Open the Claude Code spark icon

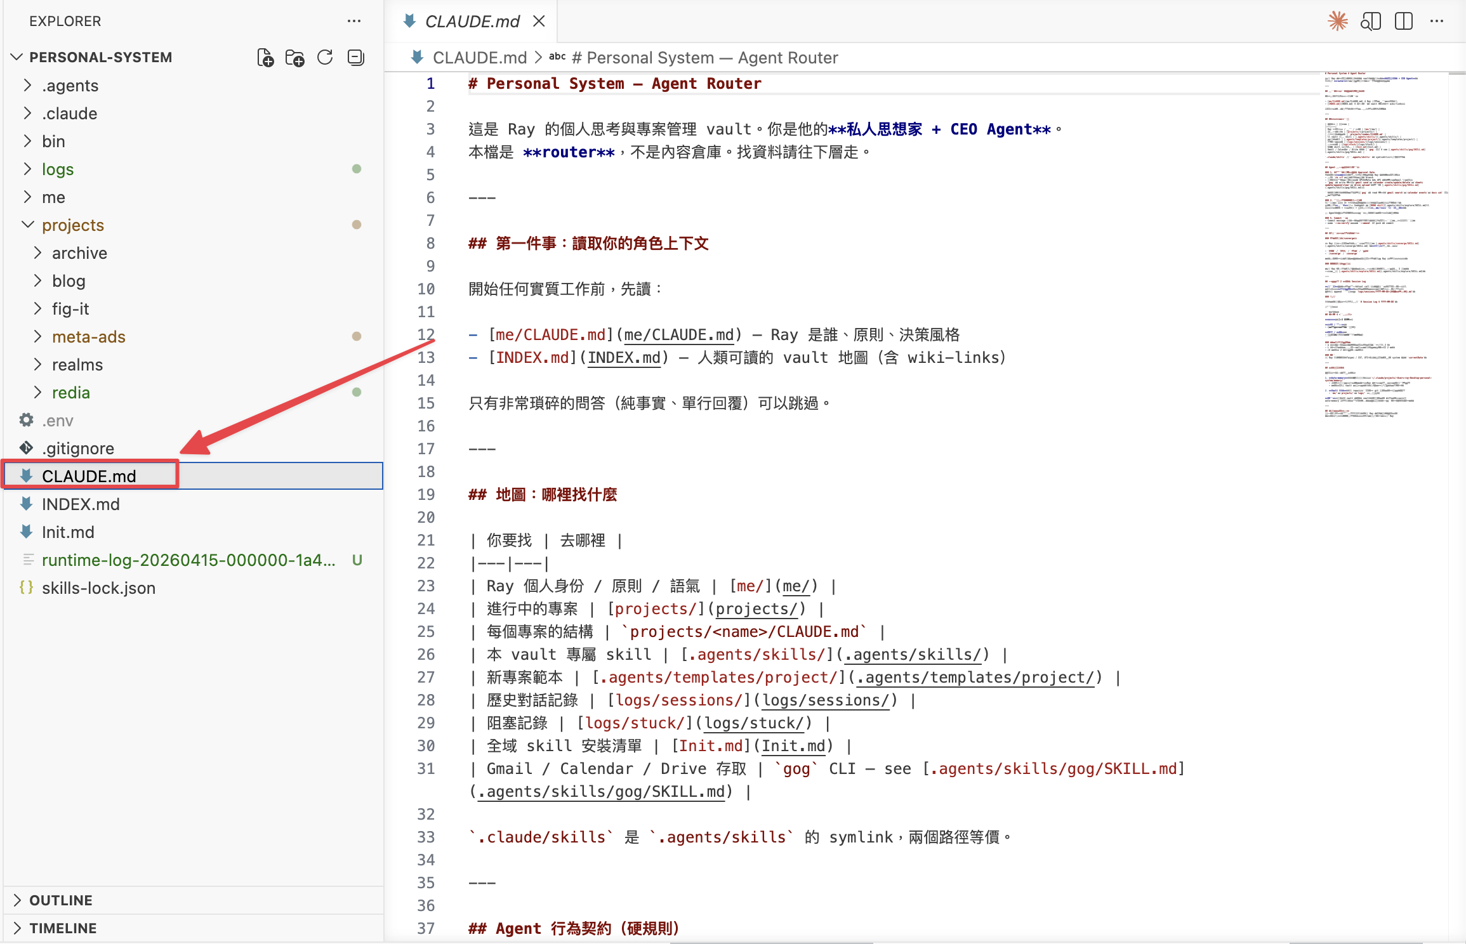pyautogui.click(x=1338, y=21)
